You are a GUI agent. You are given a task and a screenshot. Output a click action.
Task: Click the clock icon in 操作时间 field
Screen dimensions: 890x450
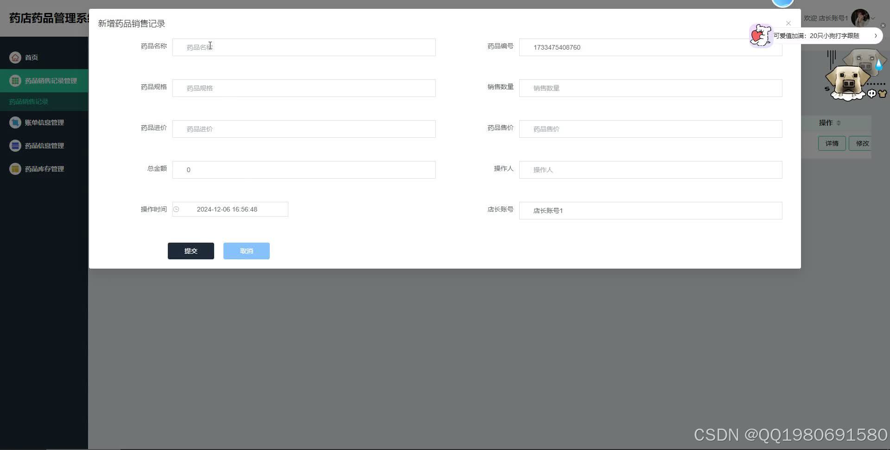pyautogui.click(x=176, y=209)
